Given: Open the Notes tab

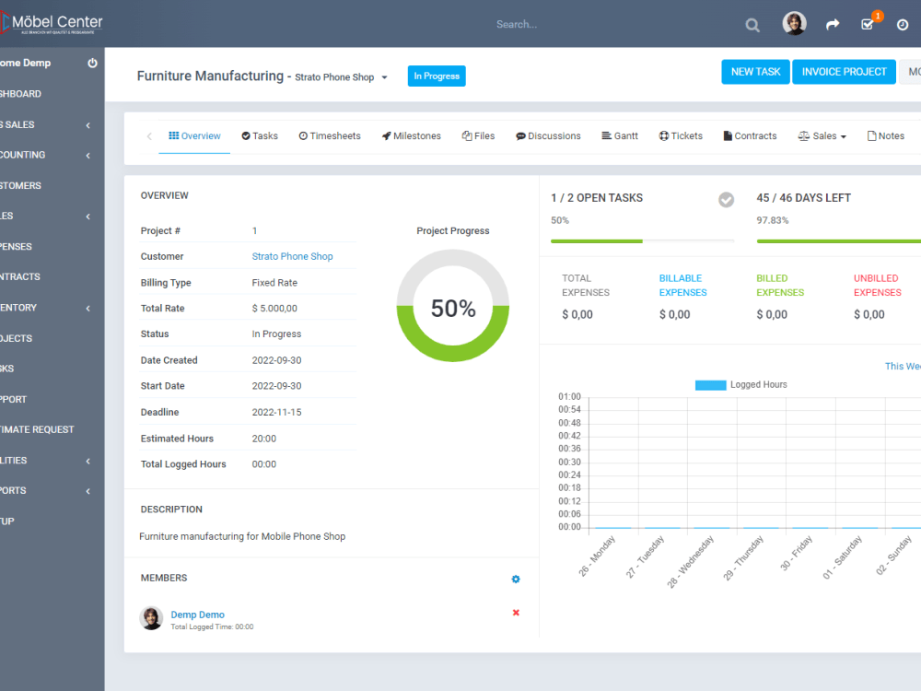Looking at the screenshot, I should 886,135.
